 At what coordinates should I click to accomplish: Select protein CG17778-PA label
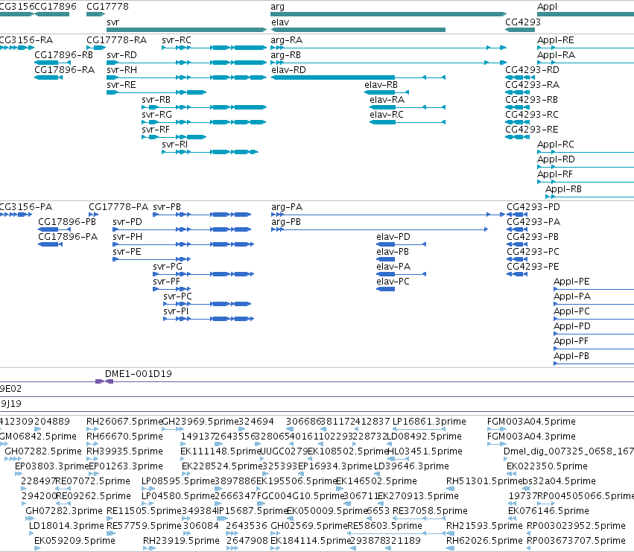[118, 207]
